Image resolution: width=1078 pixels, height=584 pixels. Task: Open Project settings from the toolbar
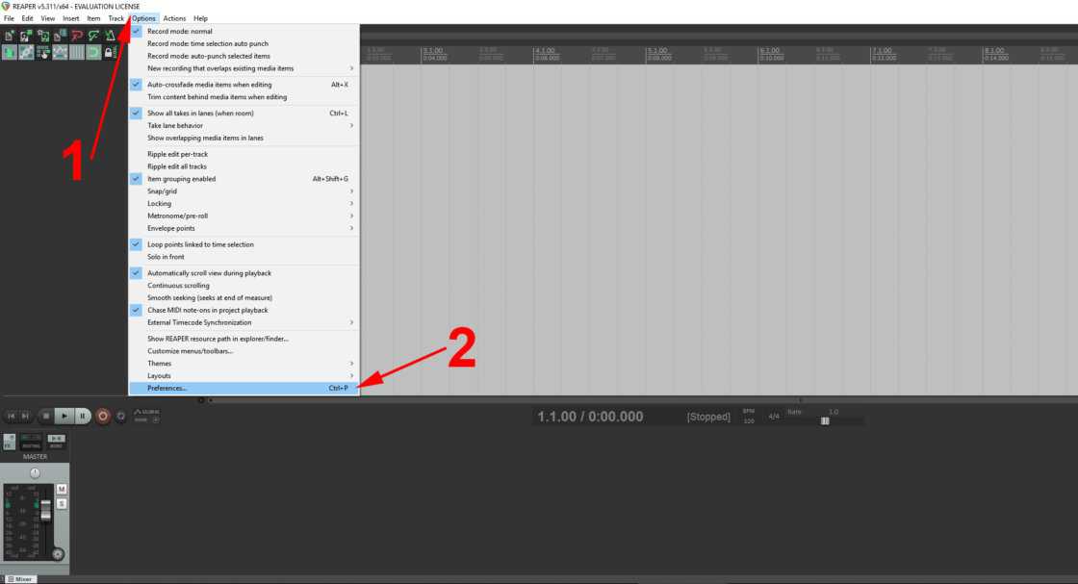60,36
